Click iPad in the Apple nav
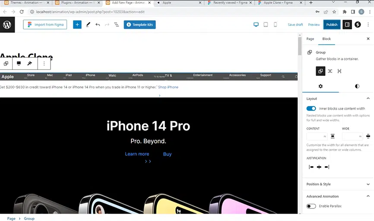 69,75
